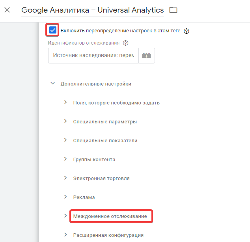Click the Группы контента label
Viewport: 250px width, 242px height.
(94, 160)
